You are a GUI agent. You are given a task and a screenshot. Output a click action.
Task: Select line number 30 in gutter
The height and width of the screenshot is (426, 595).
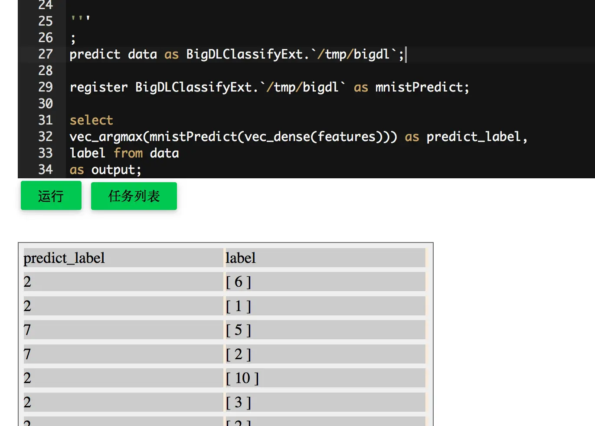46,104
